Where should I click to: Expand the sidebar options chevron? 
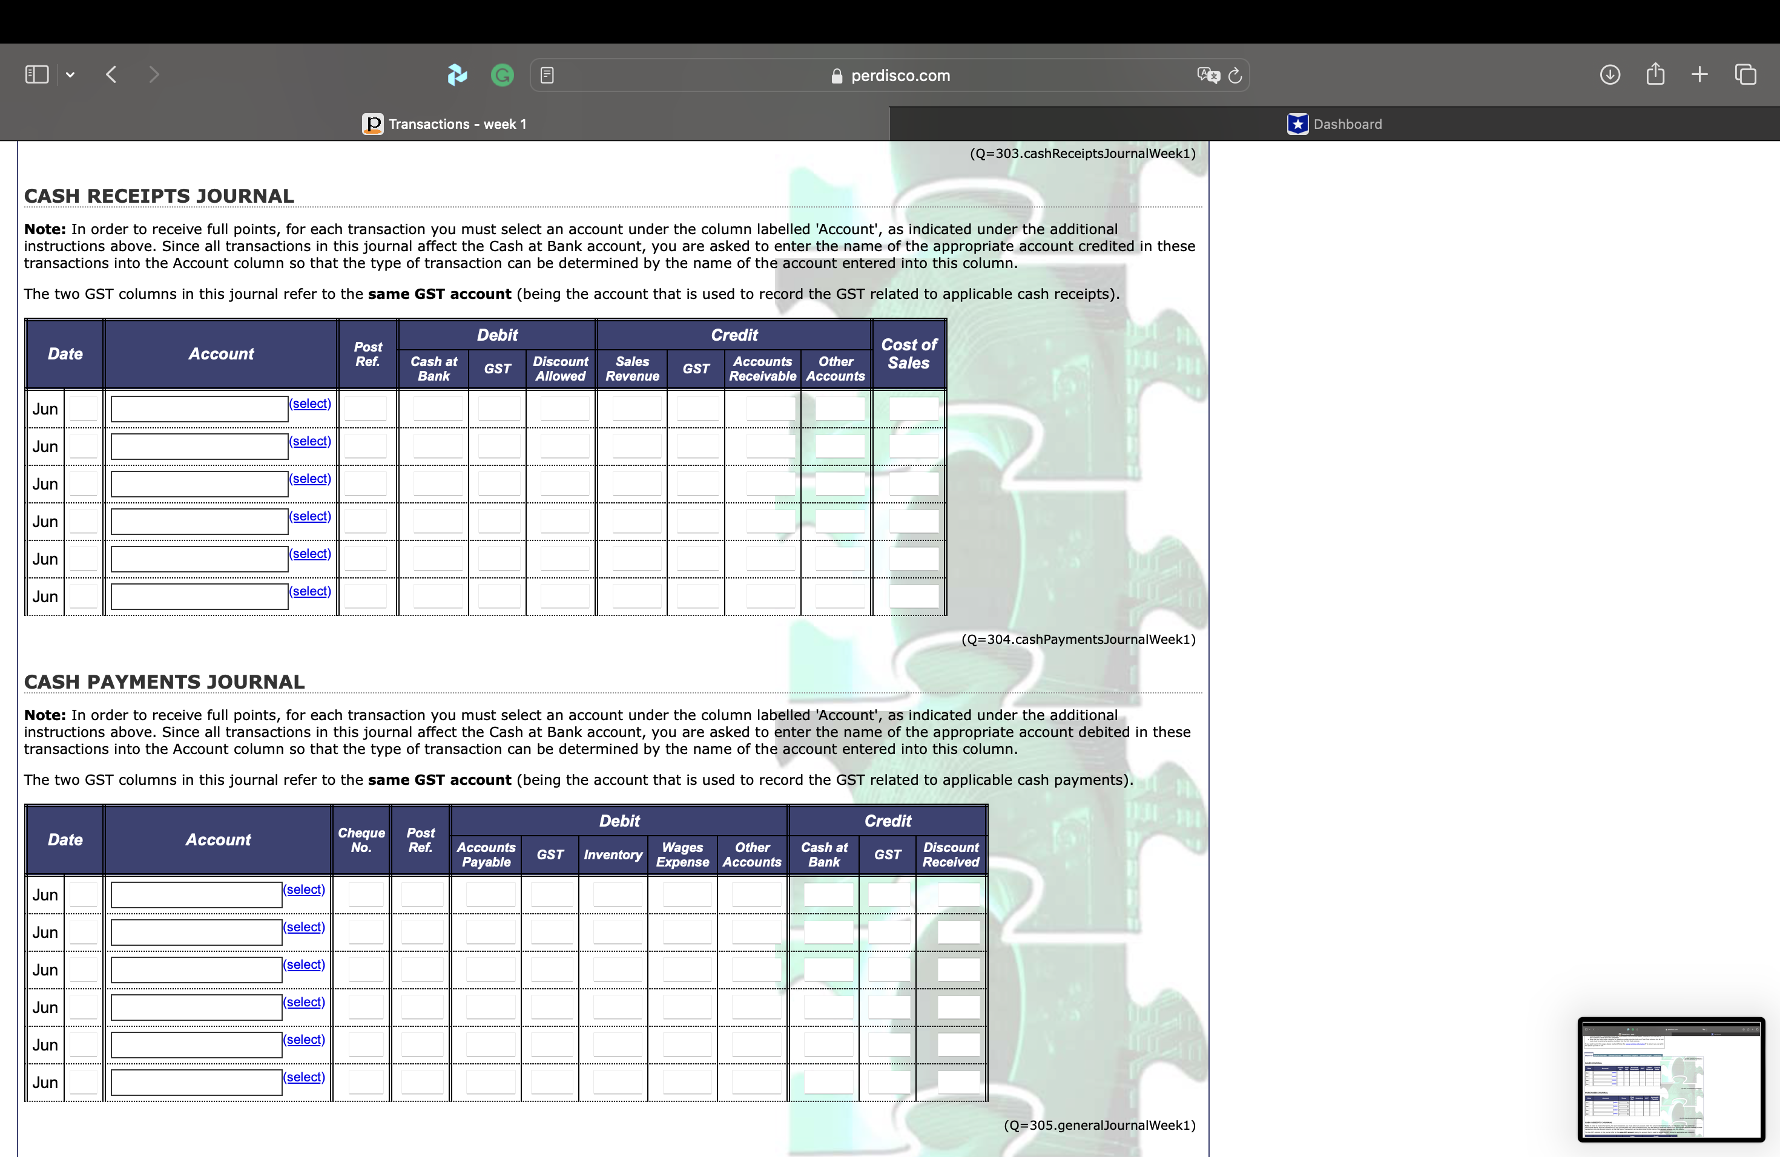(70, 74)
